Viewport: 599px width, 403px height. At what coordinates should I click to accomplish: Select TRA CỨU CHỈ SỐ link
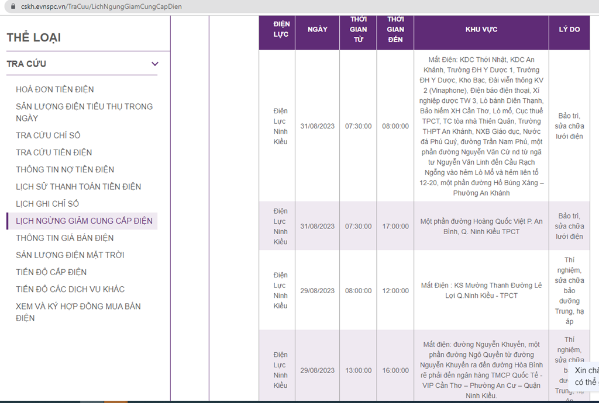pyautogui.click(x=48, y=135)
